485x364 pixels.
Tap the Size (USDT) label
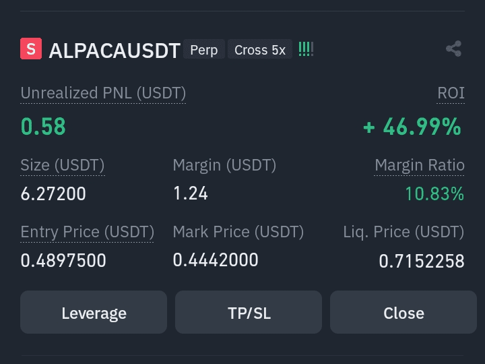point(63,165)
